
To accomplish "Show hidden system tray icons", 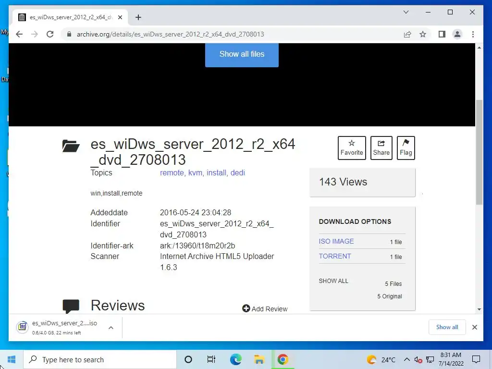I will coord(406,359).
